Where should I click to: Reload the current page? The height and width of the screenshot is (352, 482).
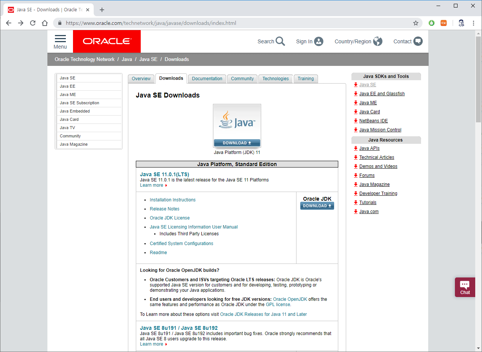pos(33,23)
